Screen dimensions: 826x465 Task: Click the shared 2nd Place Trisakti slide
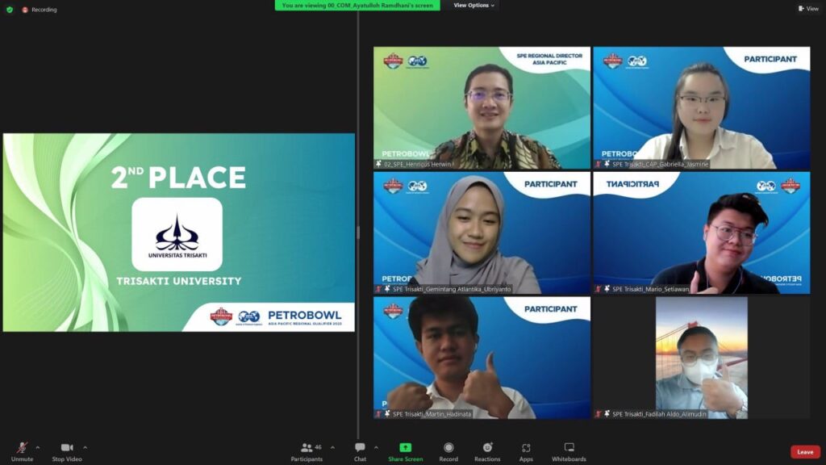[178, 232]
